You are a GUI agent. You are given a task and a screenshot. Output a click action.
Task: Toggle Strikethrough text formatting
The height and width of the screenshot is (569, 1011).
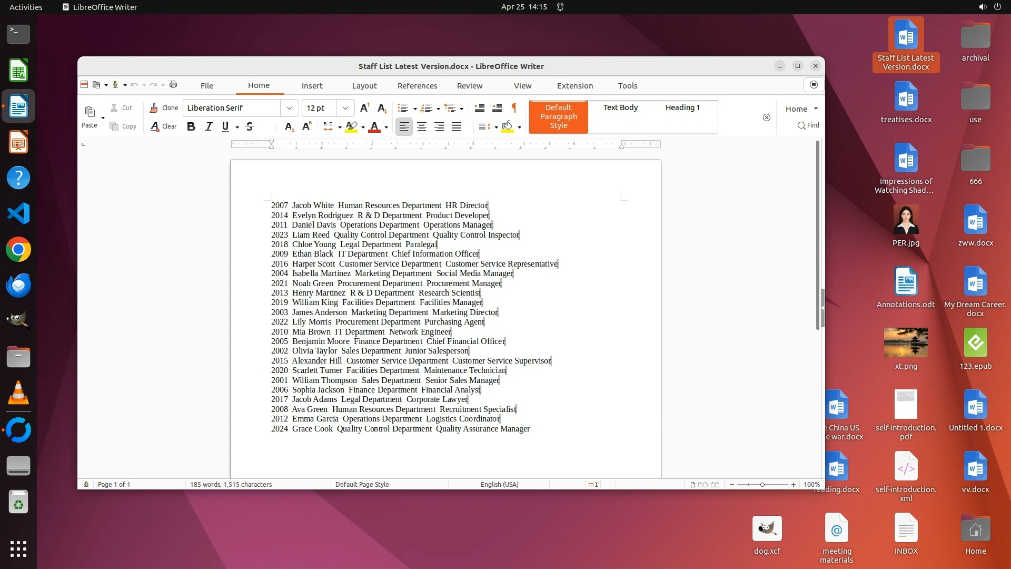coord(250,126)
